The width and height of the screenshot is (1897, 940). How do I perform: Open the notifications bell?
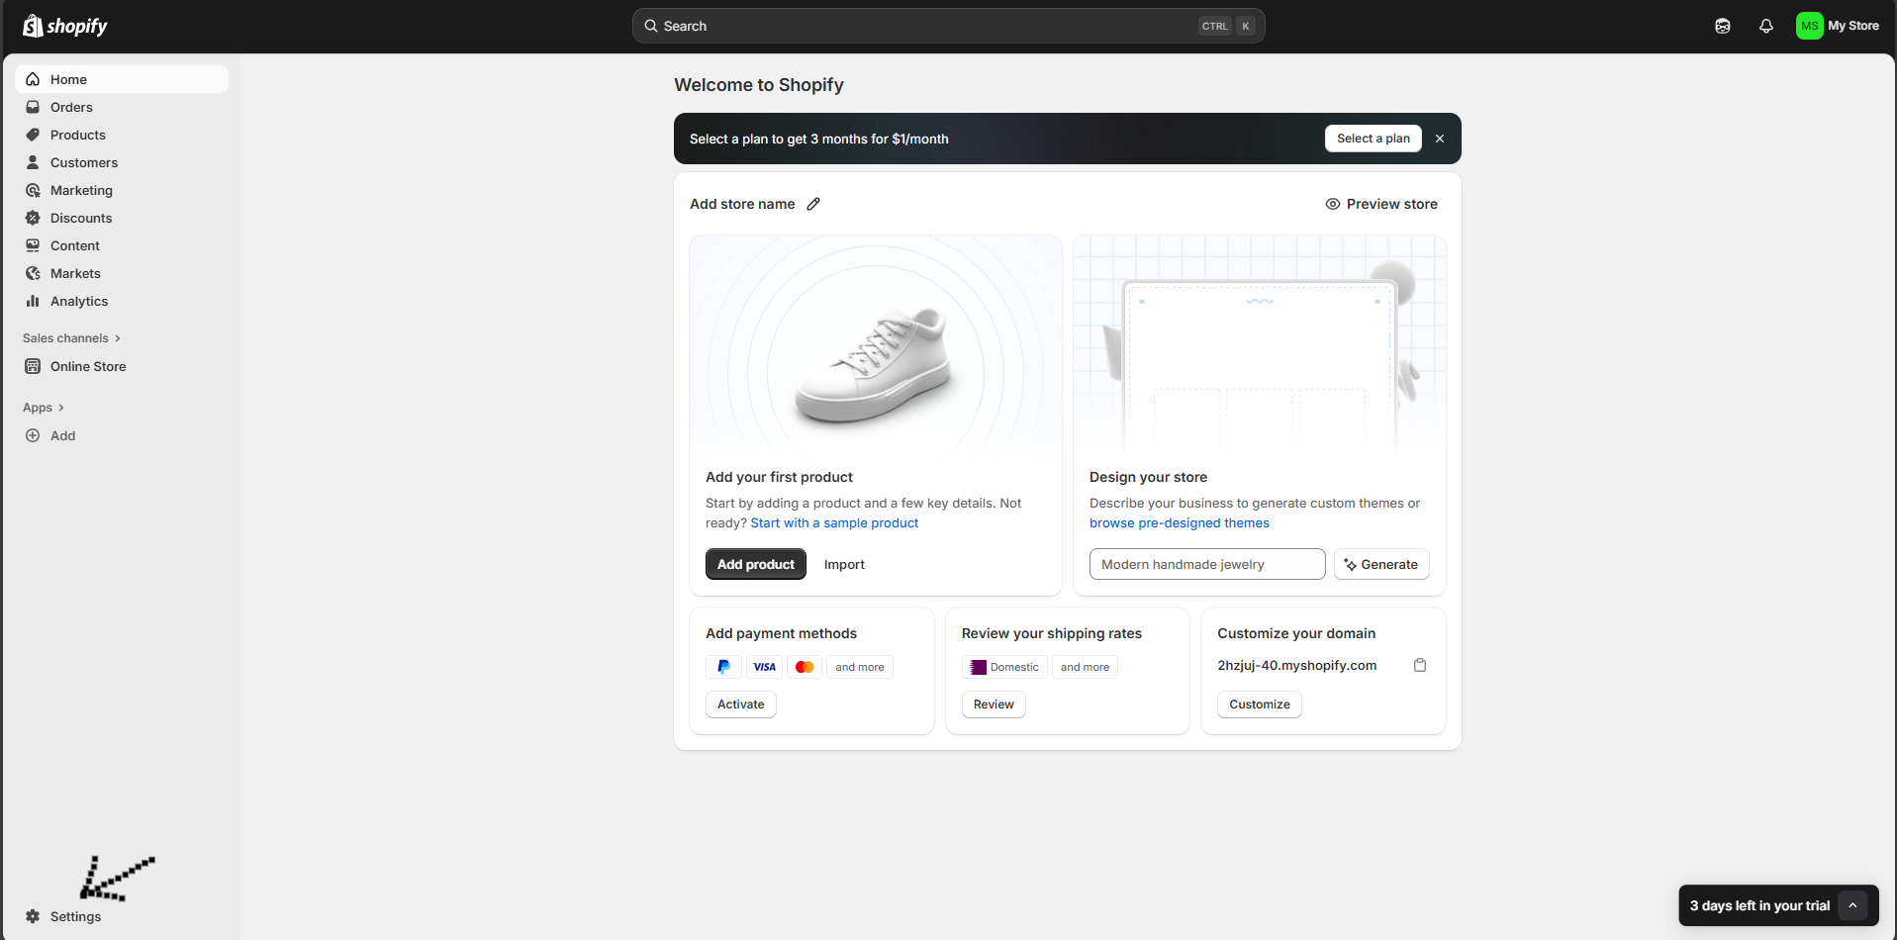1766,26
